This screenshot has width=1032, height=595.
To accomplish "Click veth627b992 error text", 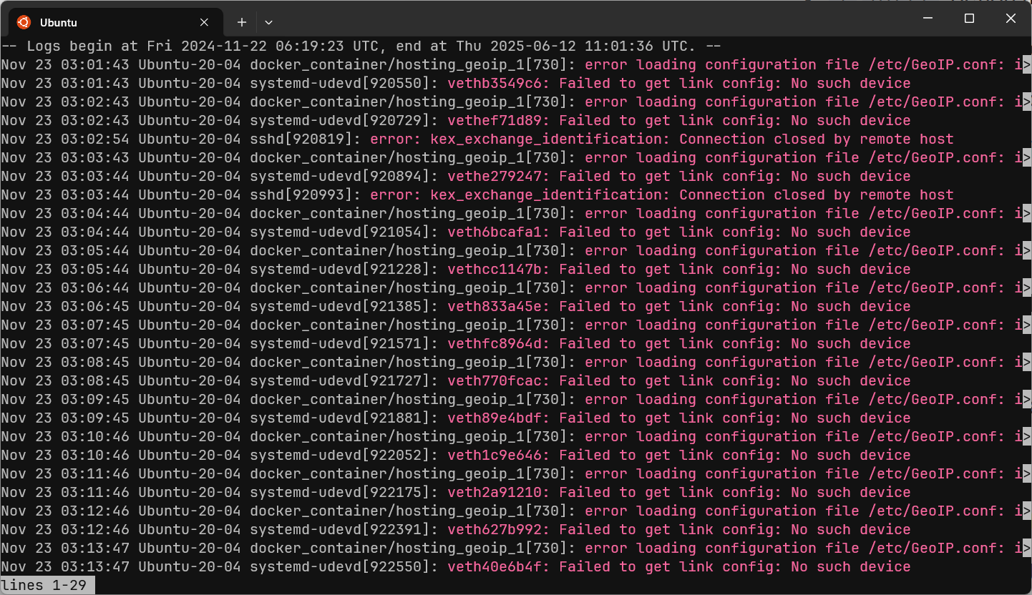I will pos(679,529).
